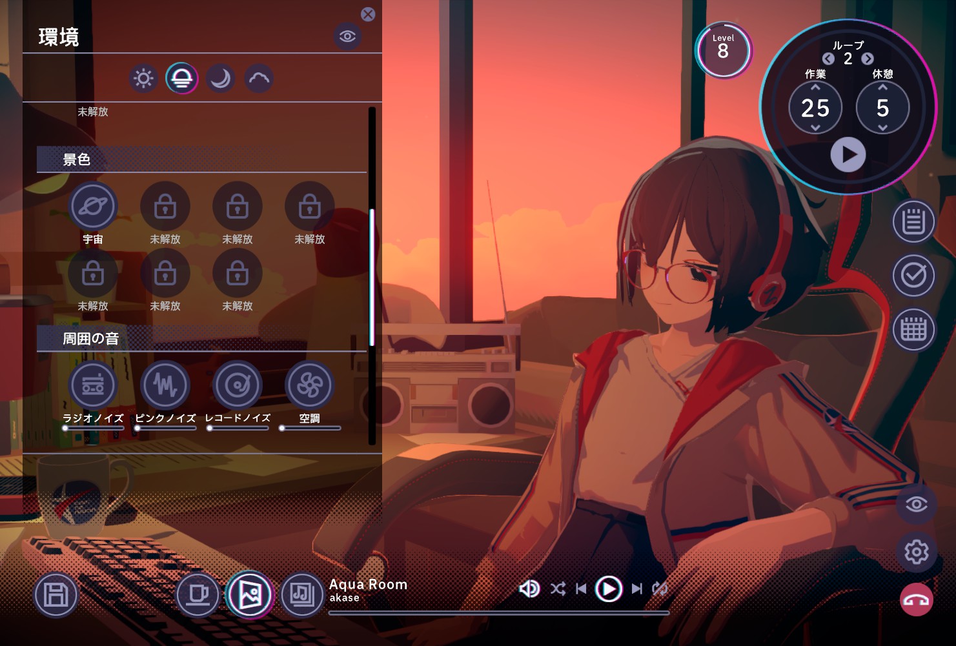This screenshot has width=956, height=646.
Task: Select the 宇宙 space scenery icon
Action: click(x=93, y=207)
